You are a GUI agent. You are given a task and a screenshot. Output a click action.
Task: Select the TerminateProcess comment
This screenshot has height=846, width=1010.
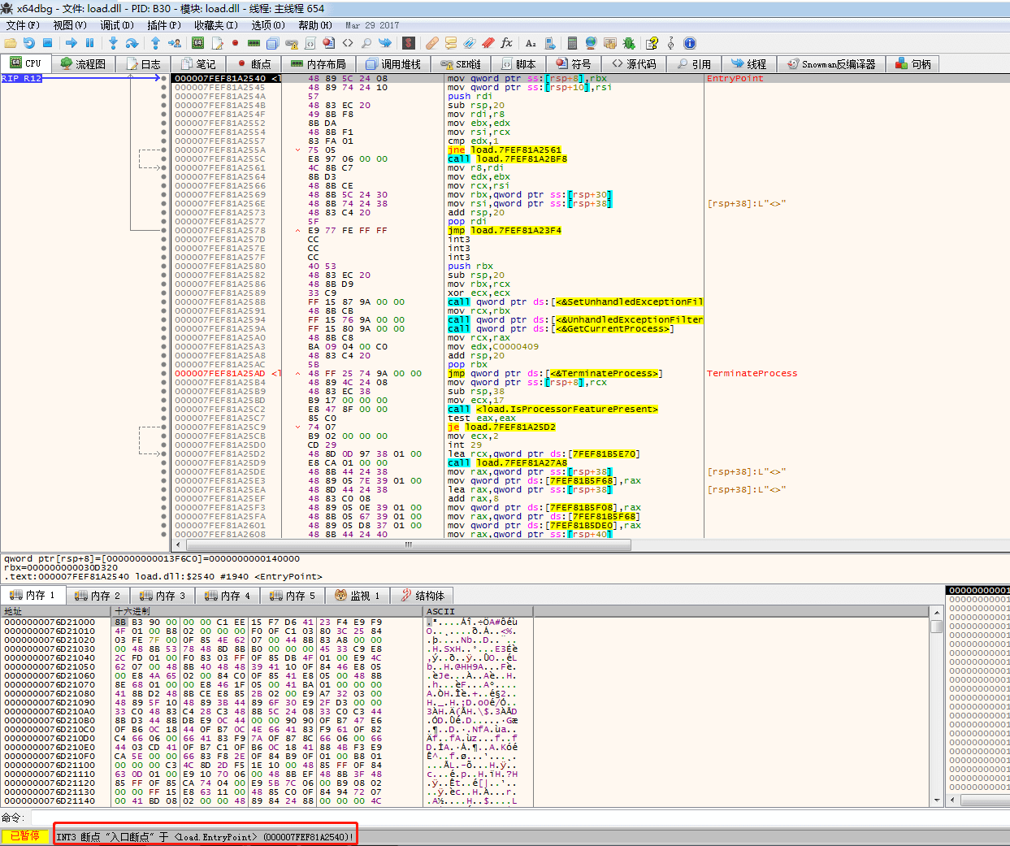tap(752, 373)
